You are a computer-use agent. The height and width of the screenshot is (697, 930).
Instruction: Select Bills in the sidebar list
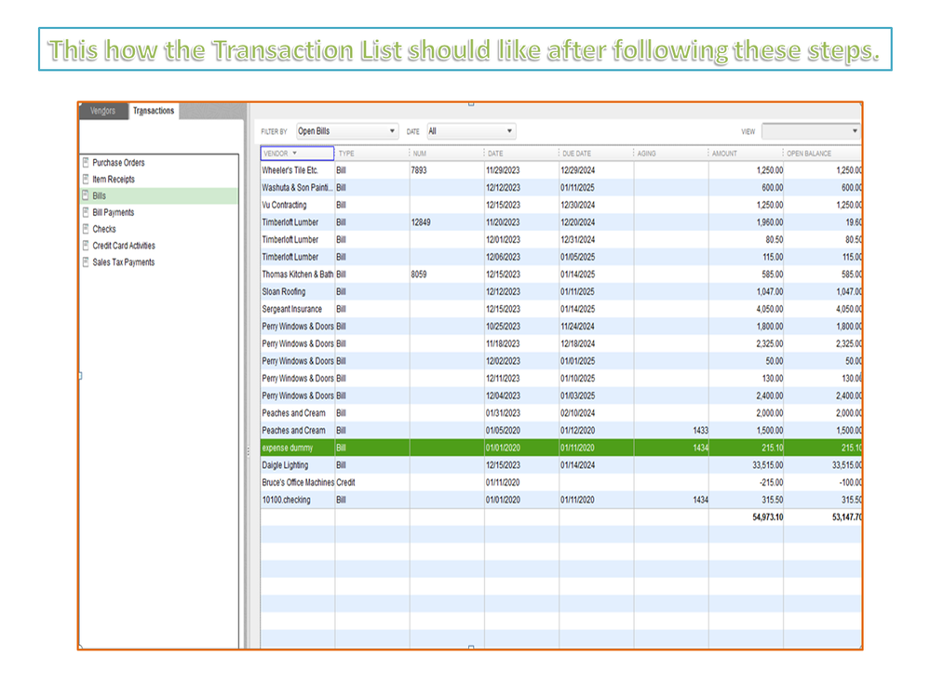[x=159, y=195]
